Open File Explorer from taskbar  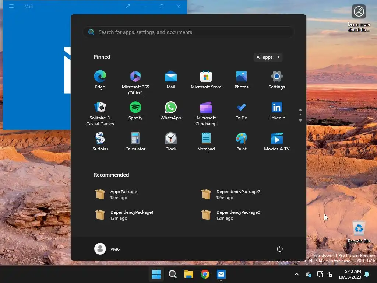point(189,274)
